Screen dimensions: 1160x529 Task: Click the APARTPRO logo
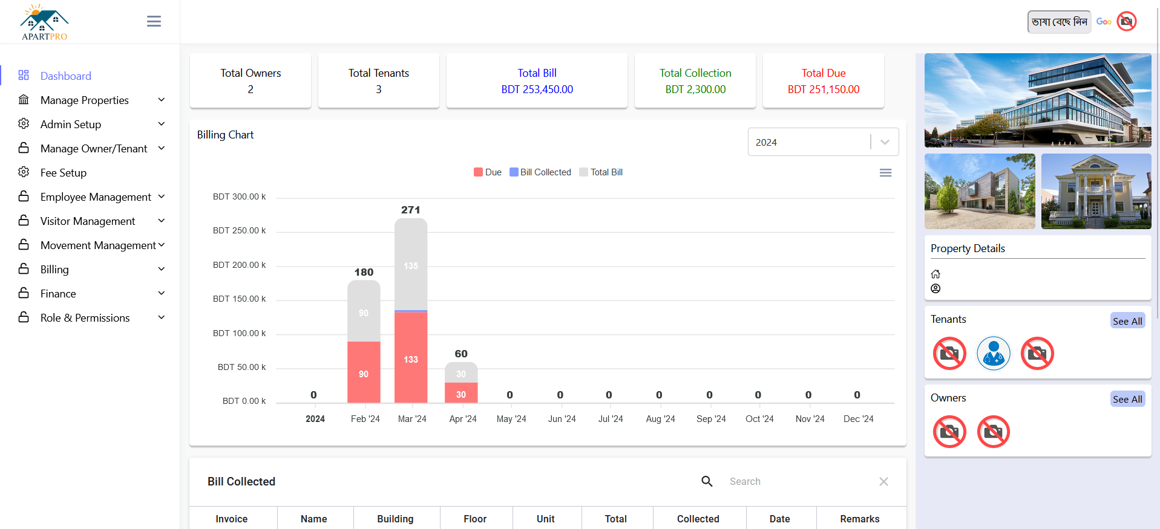click(44, 22)
